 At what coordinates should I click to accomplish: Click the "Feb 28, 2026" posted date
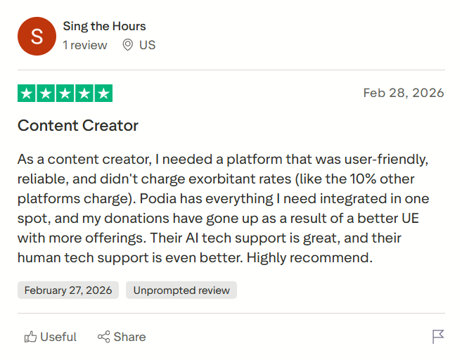(x=403, y=93)
